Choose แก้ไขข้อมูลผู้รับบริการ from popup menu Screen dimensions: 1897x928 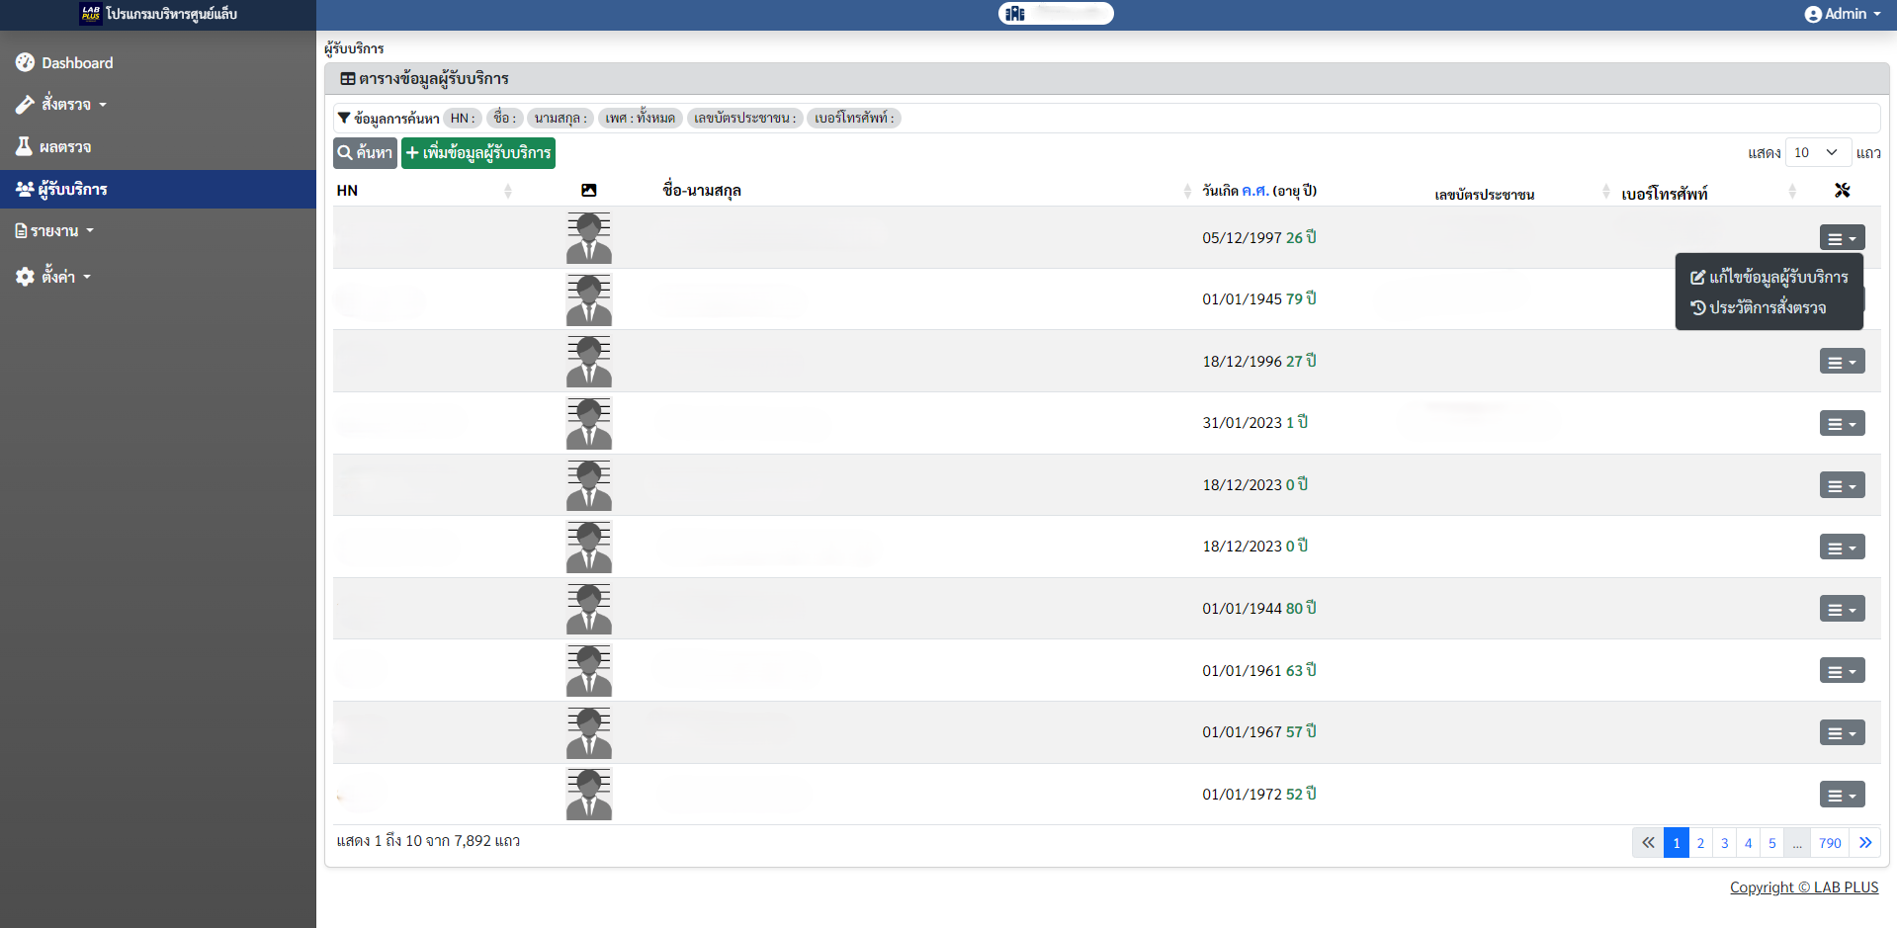(1768, 278)
